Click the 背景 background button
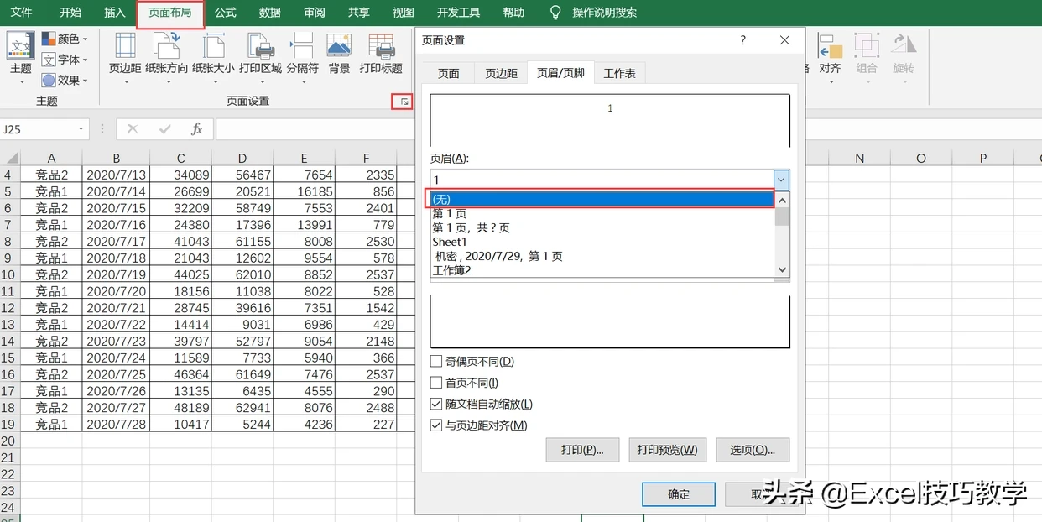 click(x=339, y=55)
